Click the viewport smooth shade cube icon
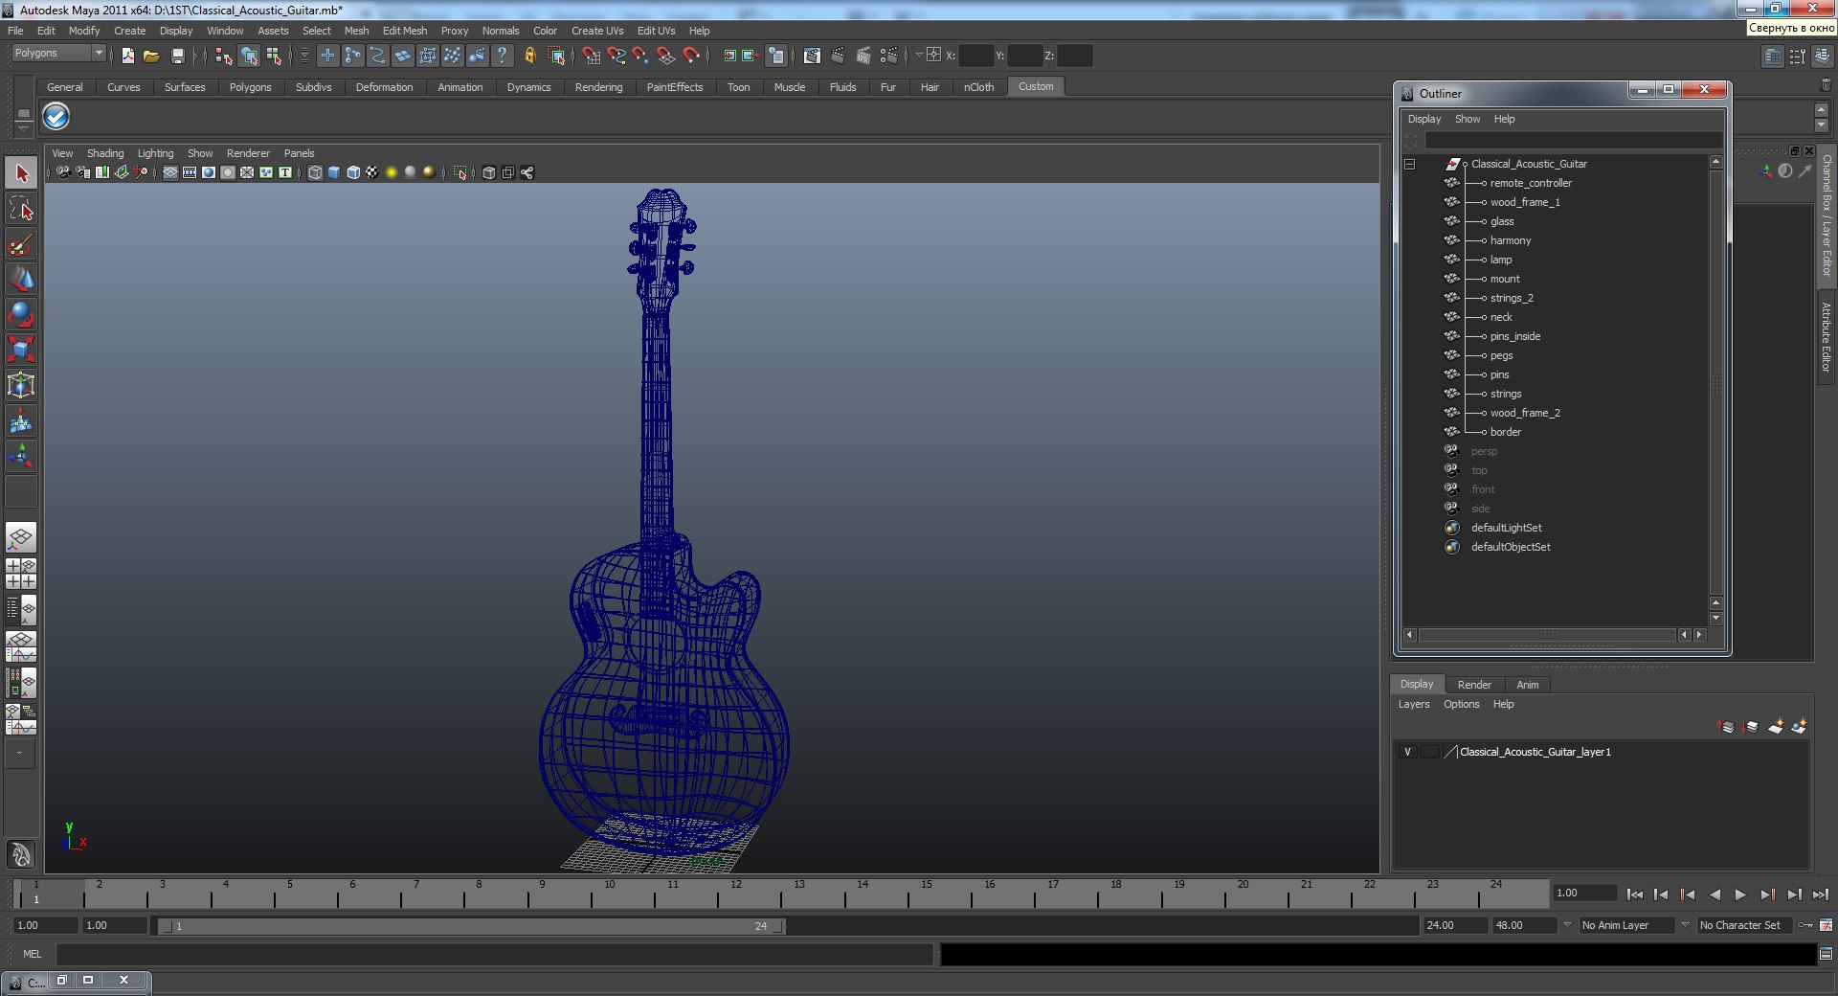Screen dimensions: 1838x996 click(334, 172)
